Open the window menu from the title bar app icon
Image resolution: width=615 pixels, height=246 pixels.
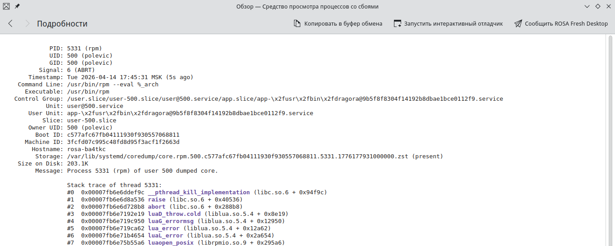point(6,6)
